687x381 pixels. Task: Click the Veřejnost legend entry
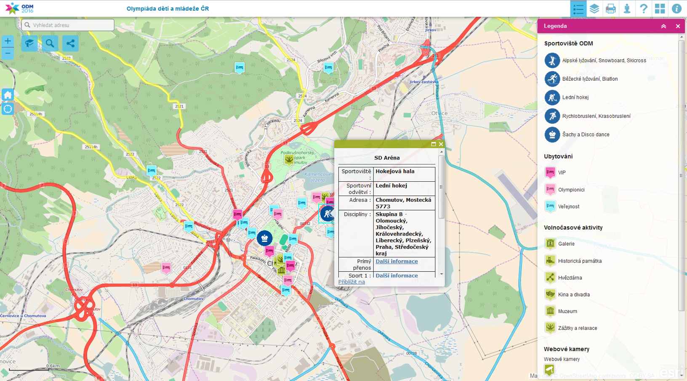[x=562, y=206]
